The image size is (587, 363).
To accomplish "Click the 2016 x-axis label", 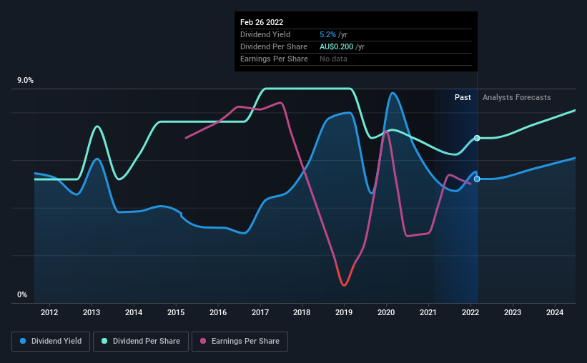I will (218, 312).
